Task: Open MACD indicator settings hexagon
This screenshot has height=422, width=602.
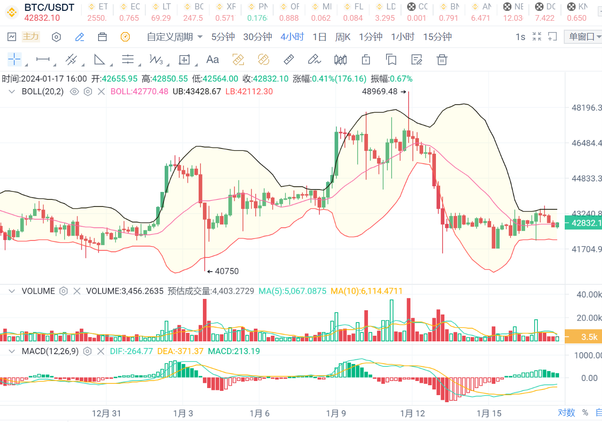Action: pos(87,351)
